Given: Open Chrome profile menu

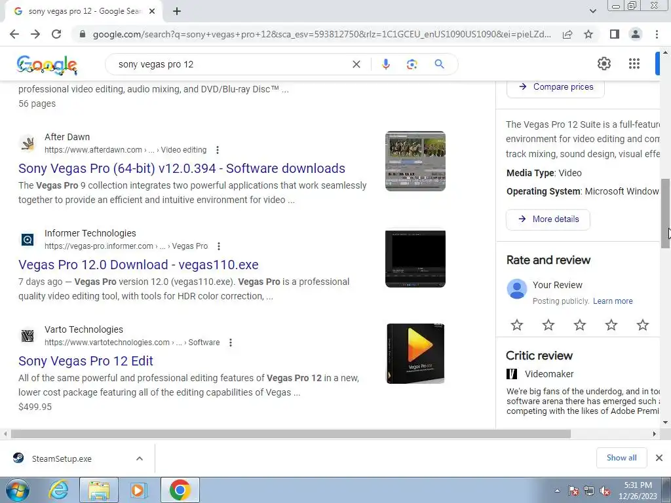Looking at the screenshot, I should 636,34.
